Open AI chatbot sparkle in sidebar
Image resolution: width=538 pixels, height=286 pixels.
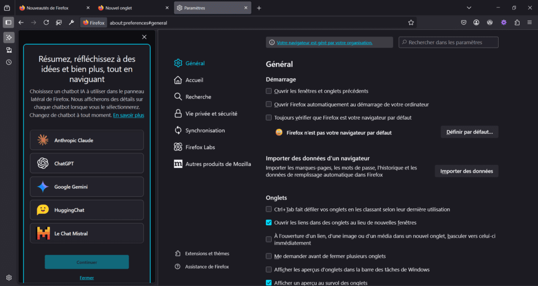coord(9,37)
